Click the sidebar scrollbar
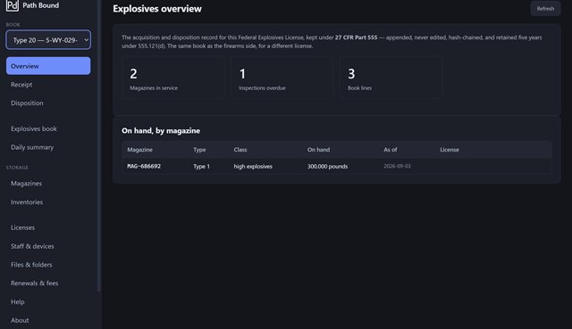Image resolution: width=572 pixels, height=329 pixels. point(98,145)
